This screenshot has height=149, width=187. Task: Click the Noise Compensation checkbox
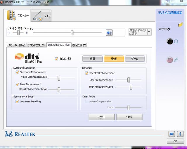[86, 101]
